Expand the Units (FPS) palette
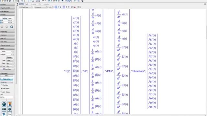Screen dimensions: 207x116 tap(7, 42)
